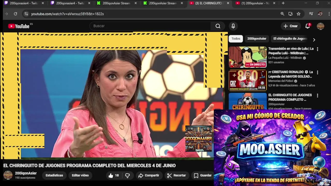Open title Transmisión en vivo de Lulu
The image size is (331, 186).
pyautogui.click(x=291, y=51)
